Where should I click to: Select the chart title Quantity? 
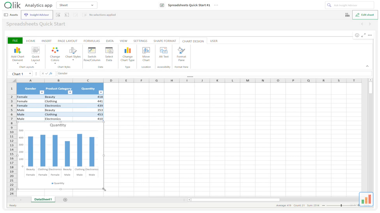(x=58, y=125)
